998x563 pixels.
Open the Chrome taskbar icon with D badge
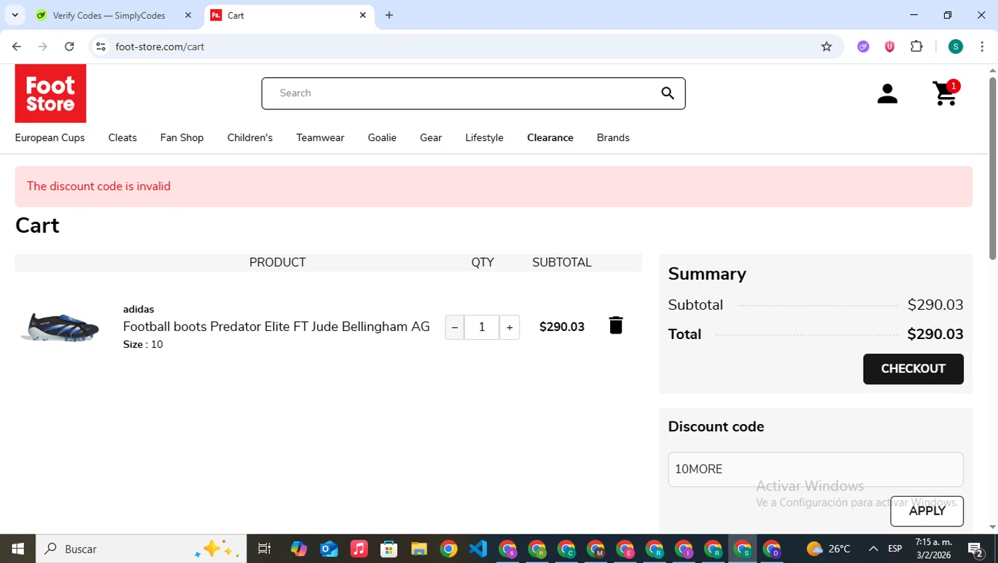[x=772, y=549]
